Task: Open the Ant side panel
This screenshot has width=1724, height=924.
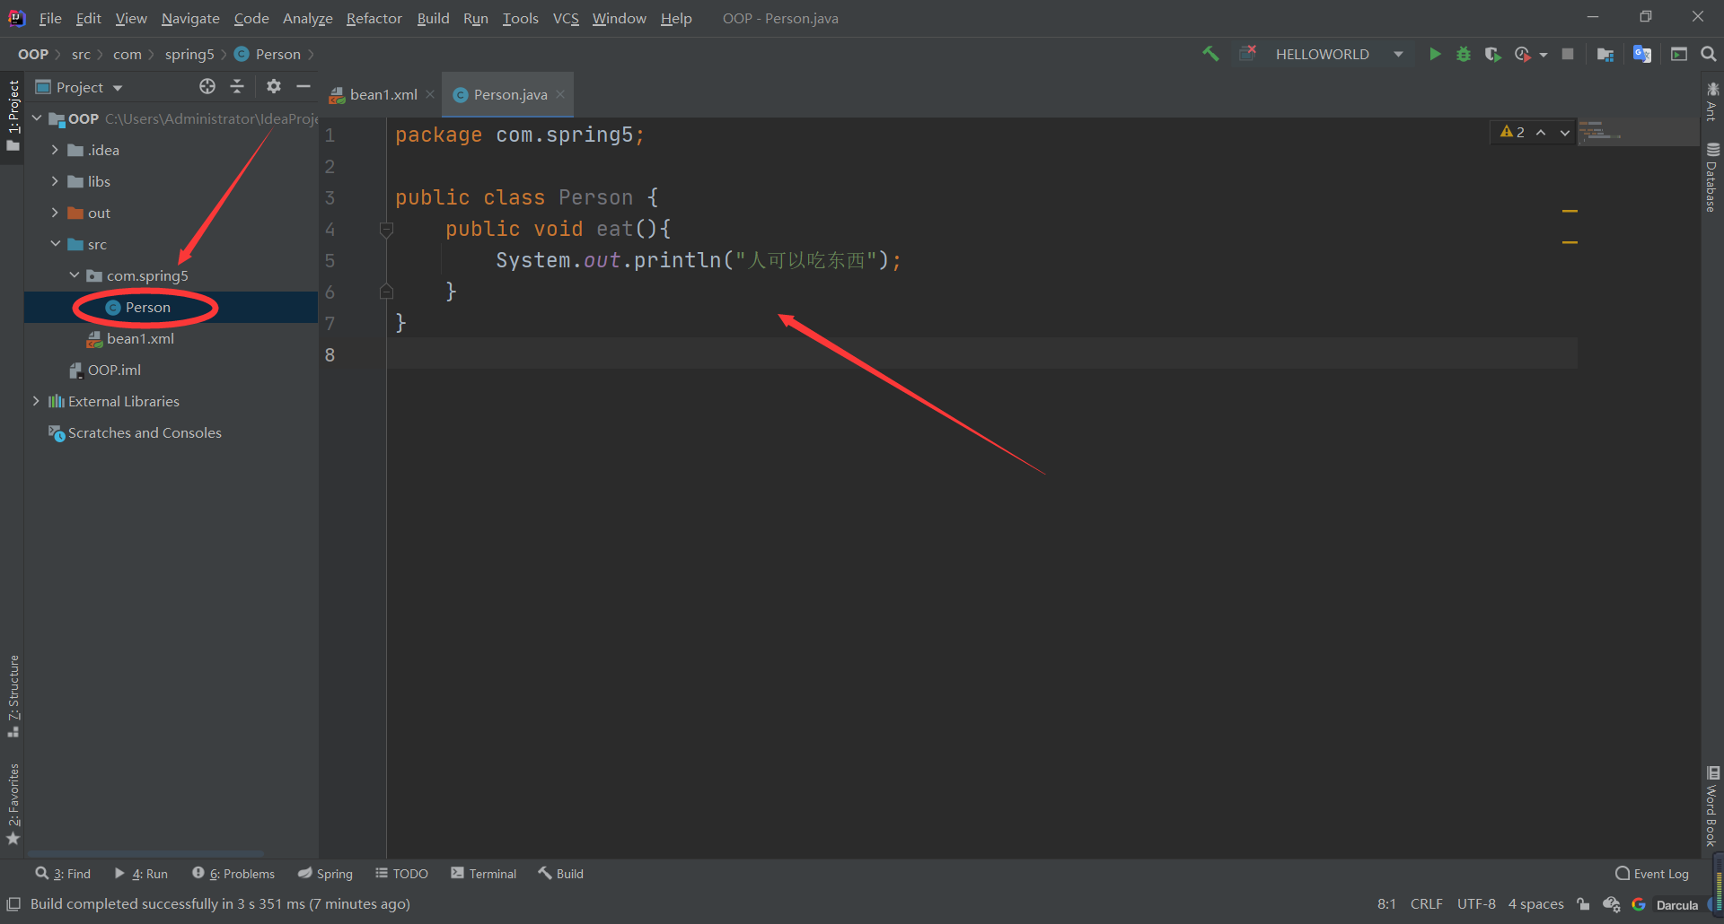Action: (x=1712, y=100)
